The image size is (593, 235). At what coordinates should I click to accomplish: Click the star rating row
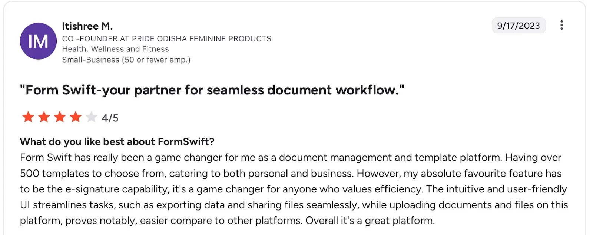pyautogui.click(x=59, y=117)
